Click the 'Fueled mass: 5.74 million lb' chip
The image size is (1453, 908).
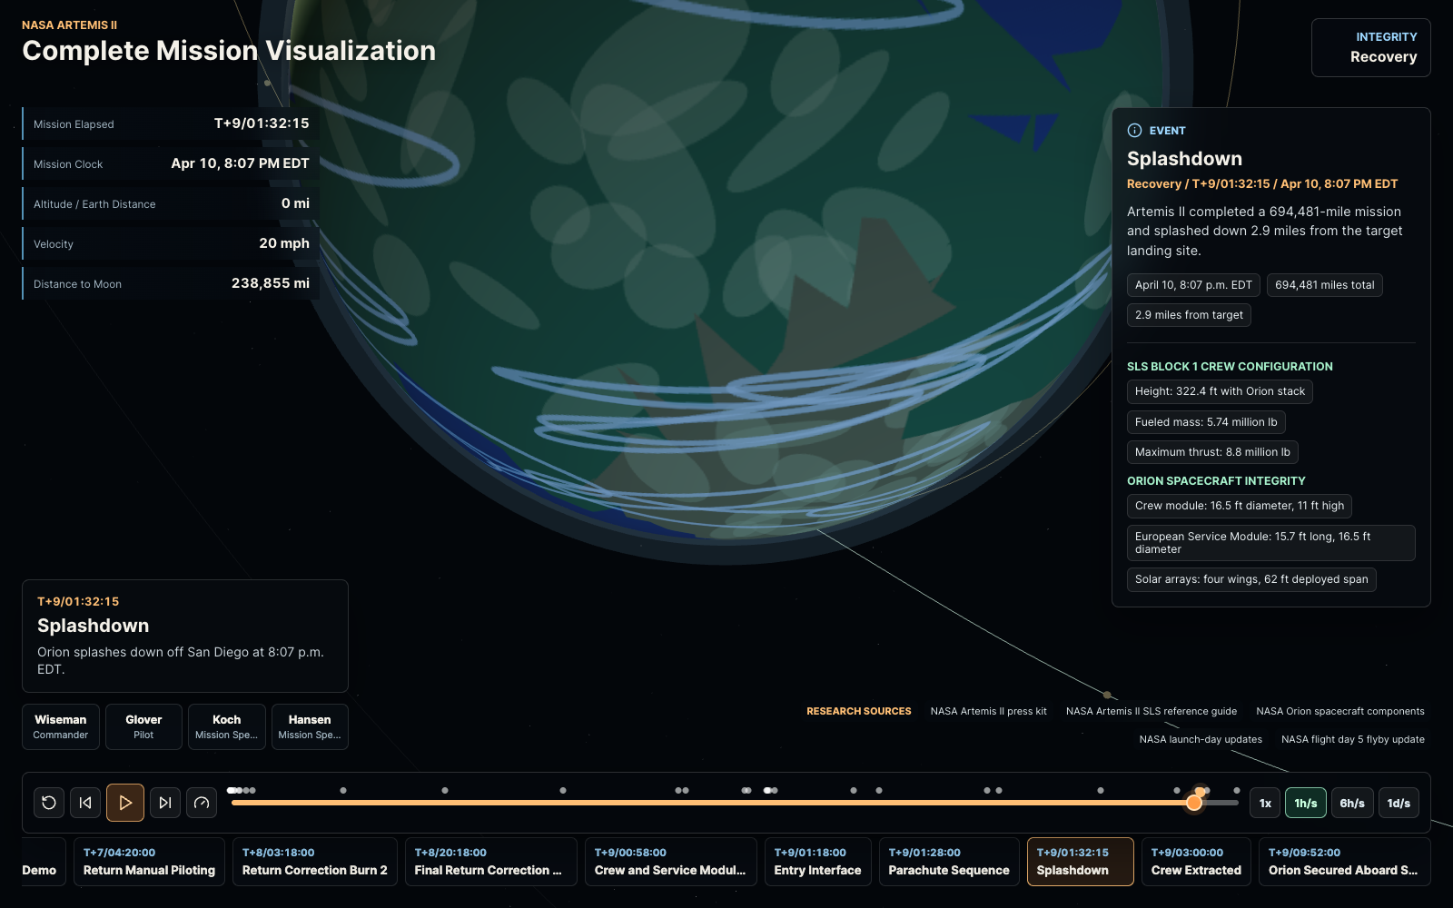click(1206, 422)
